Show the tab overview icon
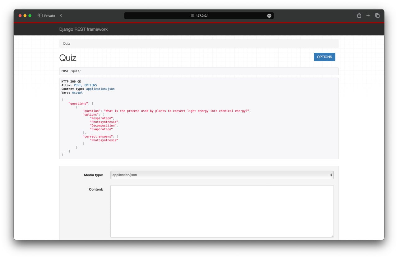398x258 pixels. pos(377,16)
